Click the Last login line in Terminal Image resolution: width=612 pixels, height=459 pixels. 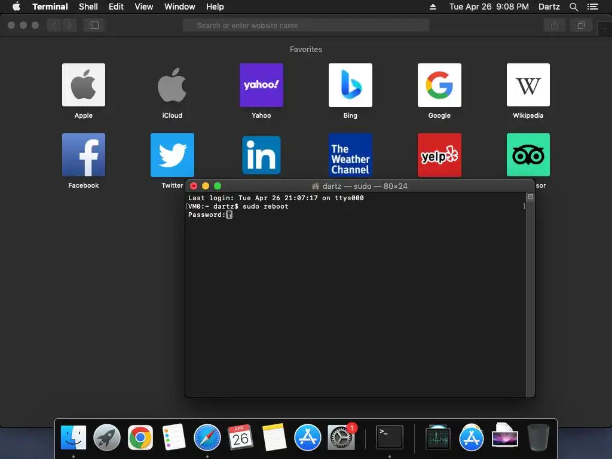[x=276, y=198]
